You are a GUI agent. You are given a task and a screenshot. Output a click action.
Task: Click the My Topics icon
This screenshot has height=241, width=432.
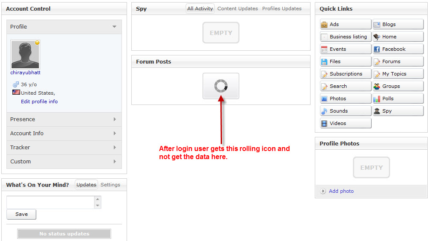377,74
